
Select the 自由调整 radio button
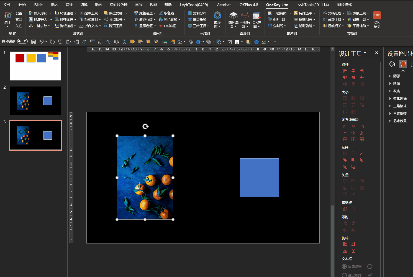[344, 266]
